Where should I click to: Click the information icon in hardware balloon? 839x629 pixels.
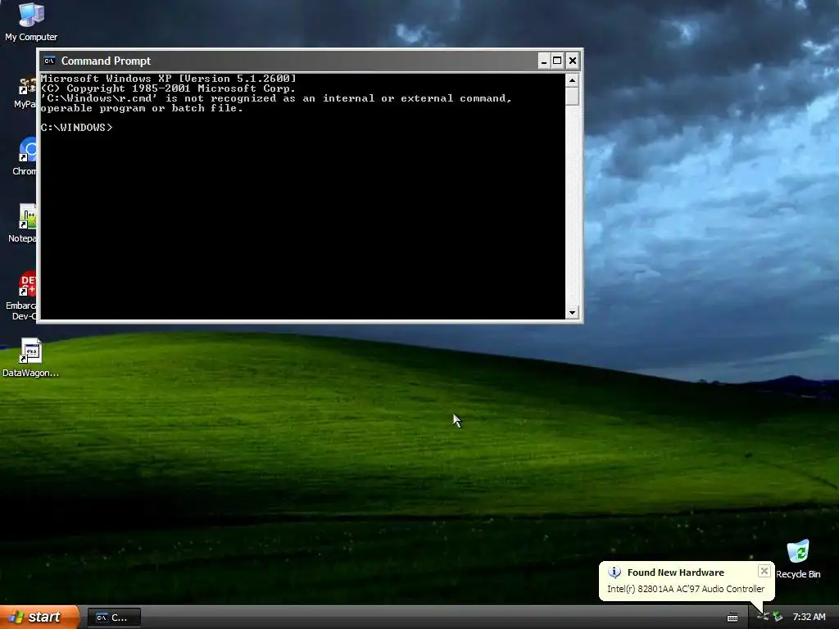[x=615, y=572]
